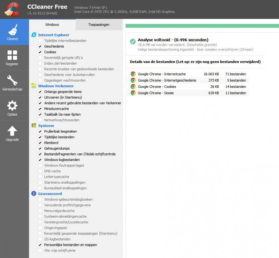Select the Windows tab
This screenshot has width=279, height=258.
coord(52,25)
